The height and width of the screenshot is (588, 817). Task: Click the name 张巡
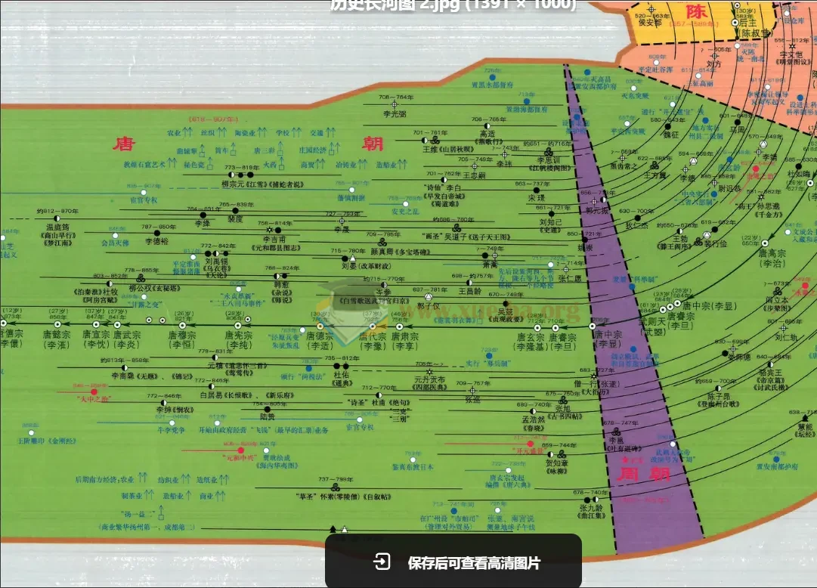472,399
